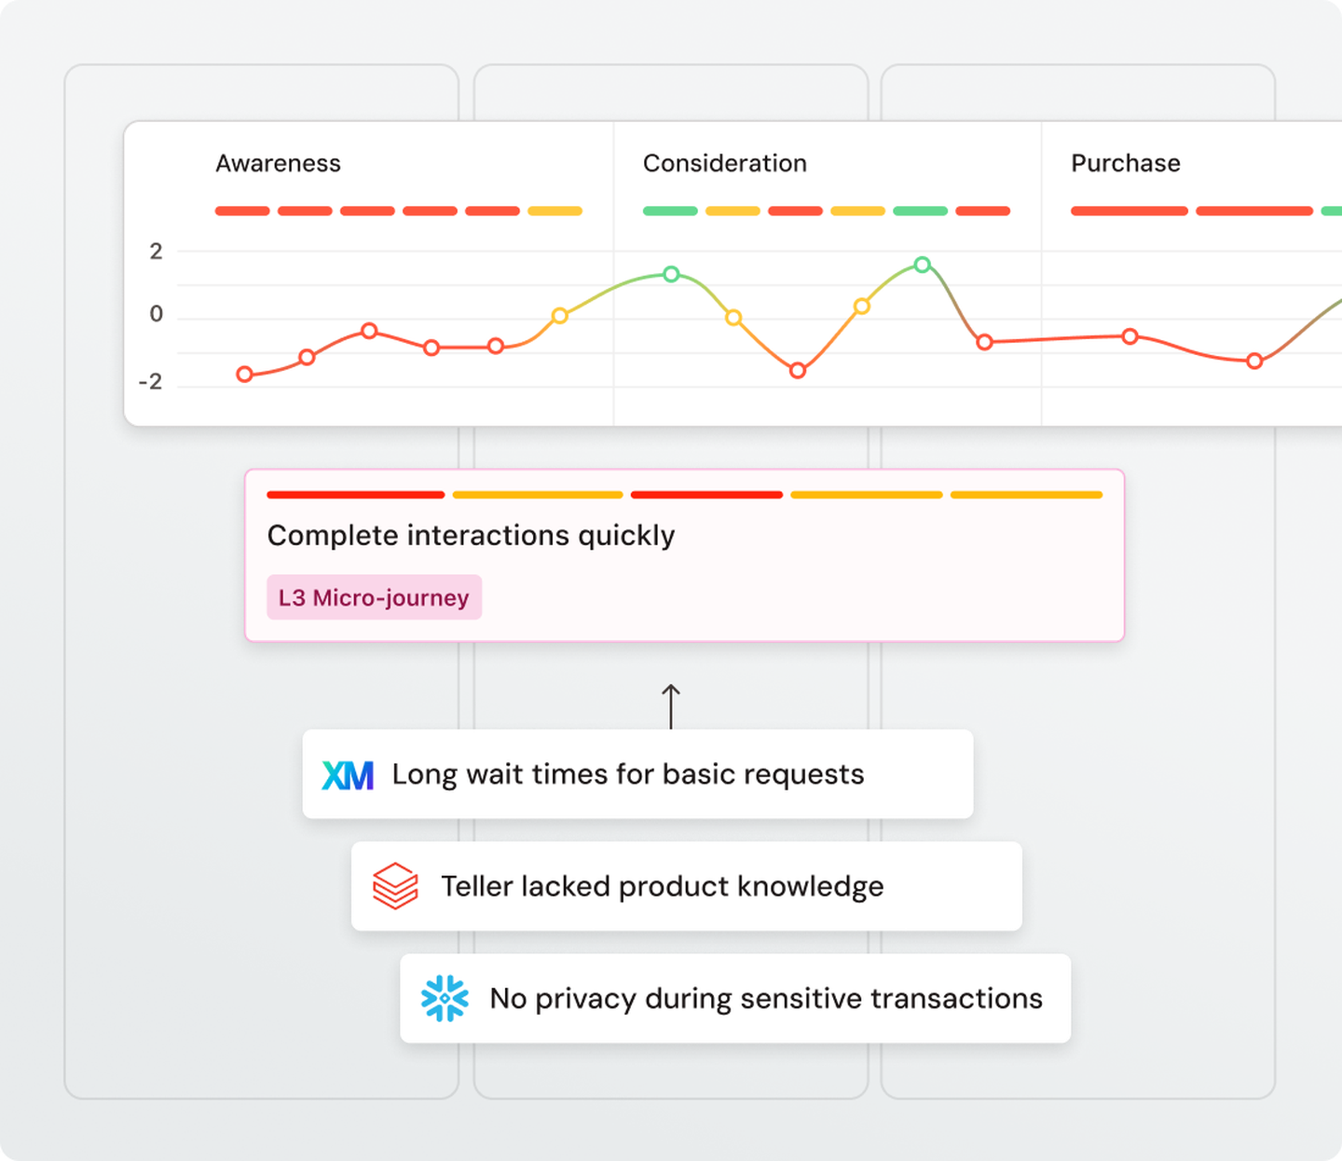
Task: Click the lowest red point in Consideration
Action: (x=798, y=371)
